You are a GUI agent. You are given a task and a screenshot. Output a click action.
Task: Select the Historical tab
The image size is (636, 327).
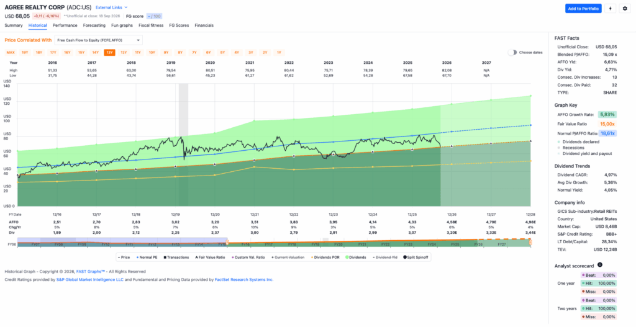pyautogui.click(x=38, y=25)
